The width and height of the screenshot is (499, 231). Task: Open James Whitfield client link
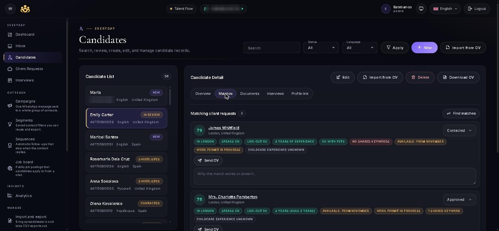click(224, 128)
